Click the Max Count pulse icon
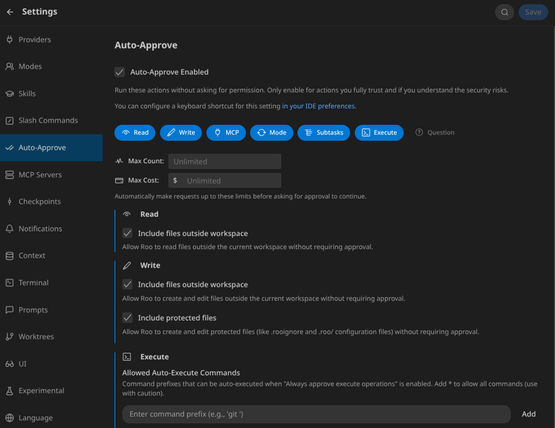 119,161
